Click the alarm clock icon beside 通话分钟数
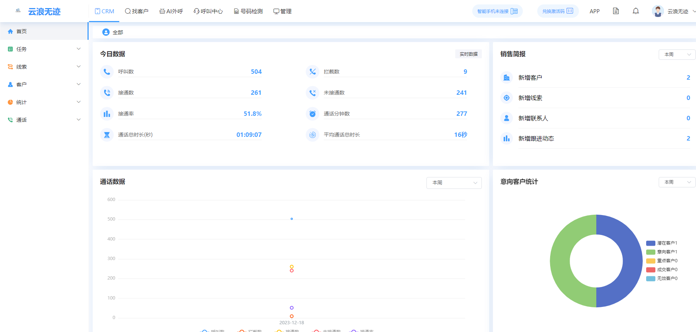The height and width of the screenshot is (332, 696). click(312, 114)
